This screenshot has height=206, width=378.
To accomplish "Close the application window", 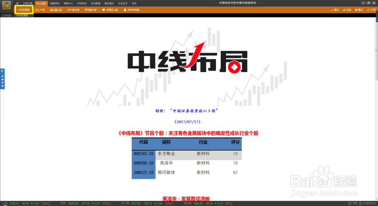I will coord(374,3).
